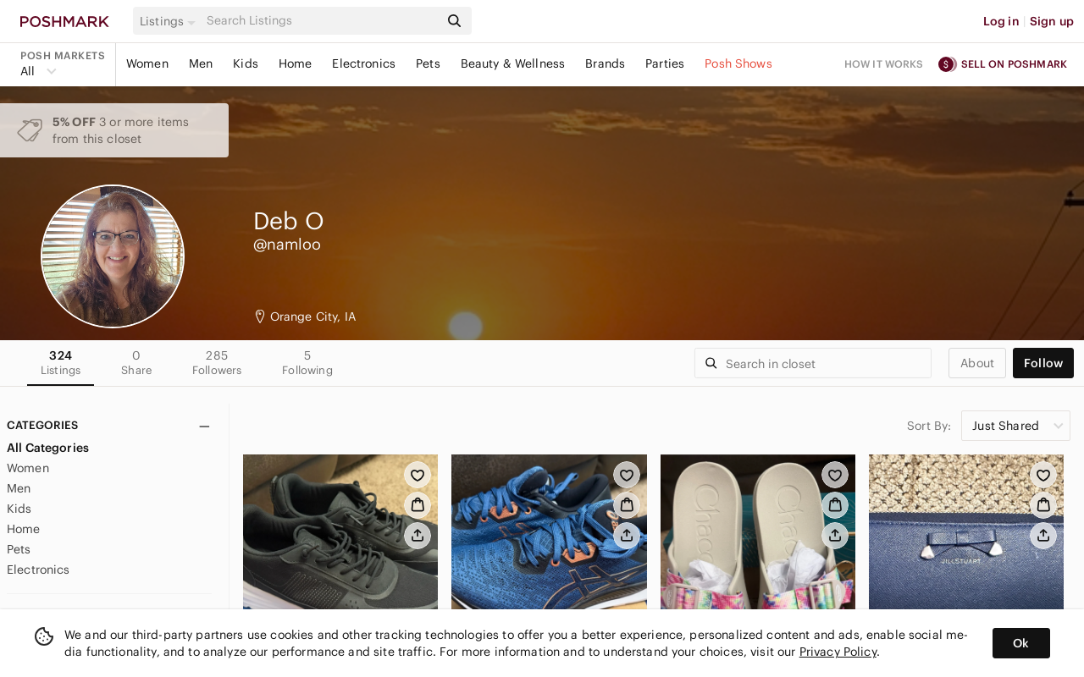Click the location pin icon near Orange City

point(260,316)
